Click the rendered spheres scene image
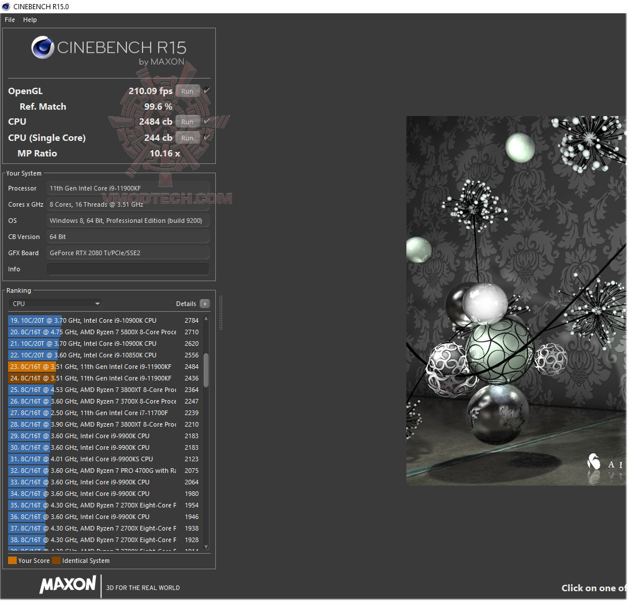Image resolution: width=628 pixels, height=601 pixels. [x=517, y=300]
